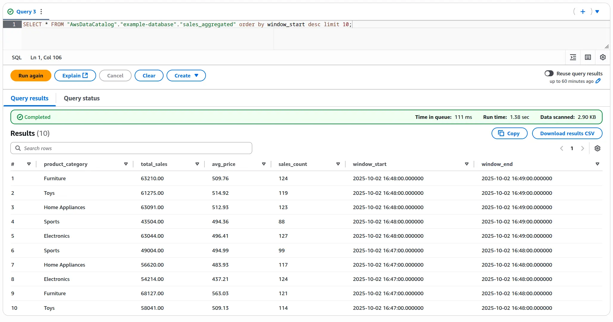Click the search magnifier icon in Search rows
This screenshot has width=613, height=322.
[x=18, y=148]
